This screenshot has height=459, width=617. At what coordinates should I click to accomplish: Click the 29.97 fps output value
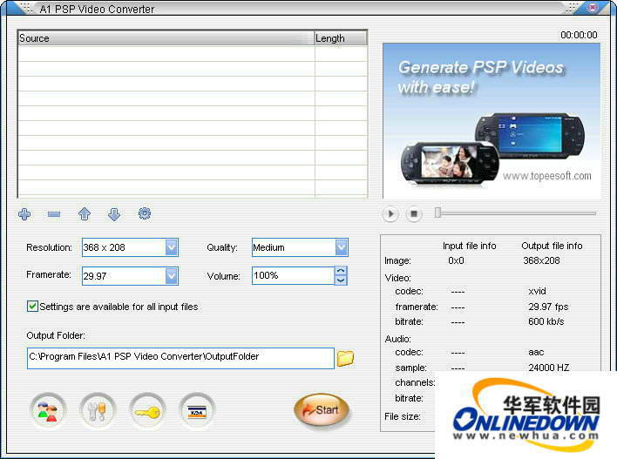click(x=548, y=307)
